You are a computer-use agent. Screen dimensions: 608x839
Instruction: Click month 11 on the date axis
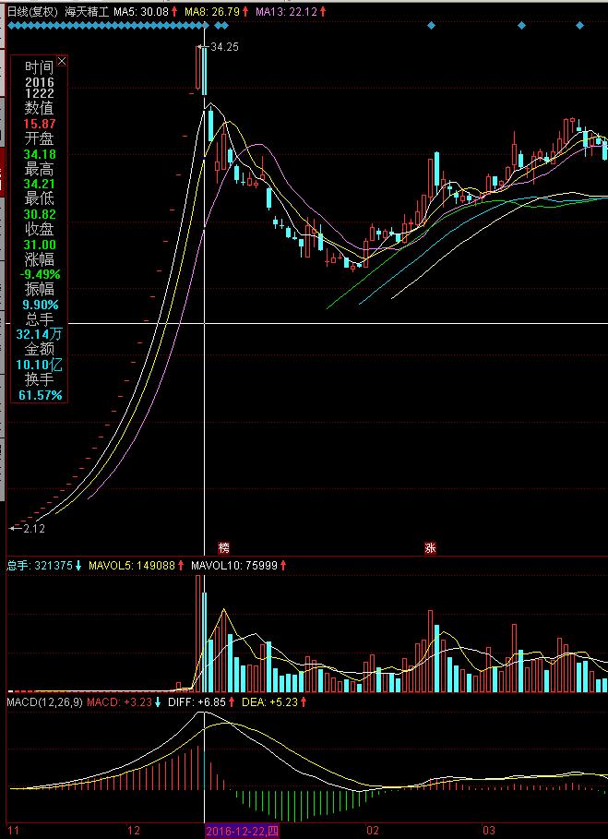pos(12,831)
